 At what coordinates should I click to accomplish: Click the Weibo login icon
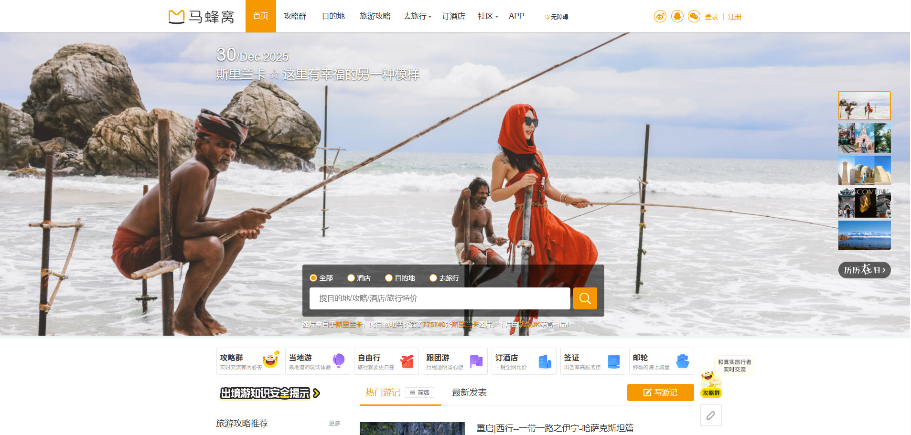tap(660, 17)
